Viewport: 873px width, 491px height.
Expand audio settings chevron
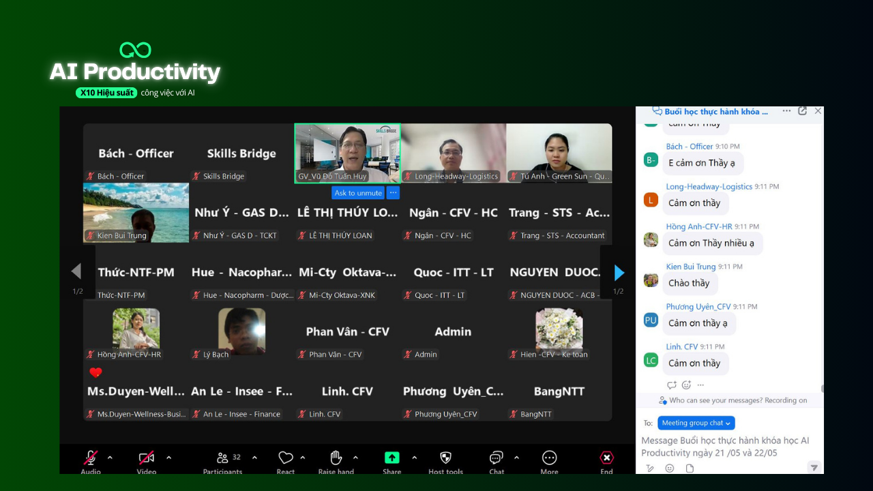tap(110, 458)
